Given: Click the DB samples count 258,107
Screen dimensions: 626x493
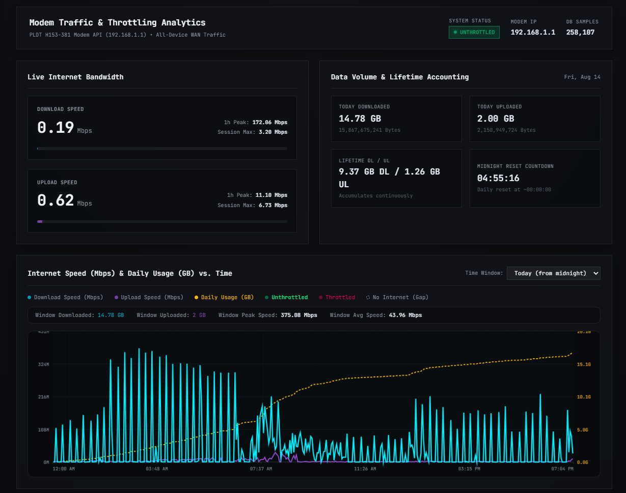Looking at the screenshot, I should [x=580, y=32].
